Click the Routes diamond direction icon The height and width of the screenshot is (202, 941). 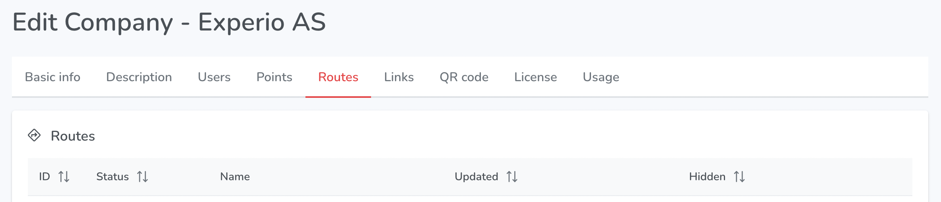point(34,135)
